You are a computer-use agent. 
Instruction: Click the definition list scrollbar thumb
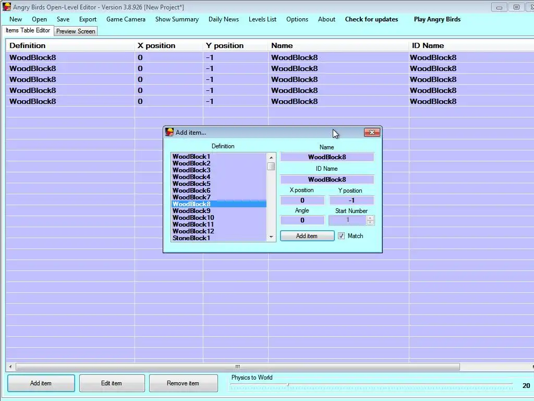pyautogui.click(x=271, y=167)
